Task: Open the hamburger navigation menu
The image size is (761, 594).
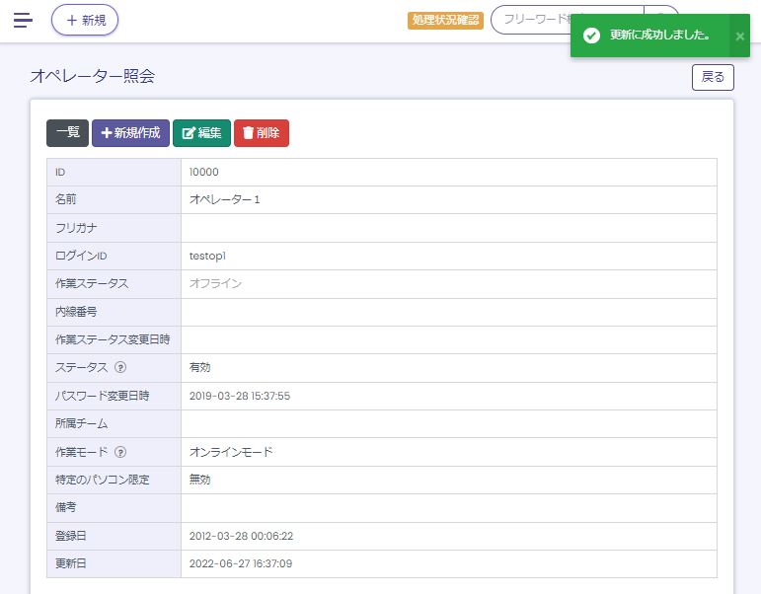Action: (23, 20)
